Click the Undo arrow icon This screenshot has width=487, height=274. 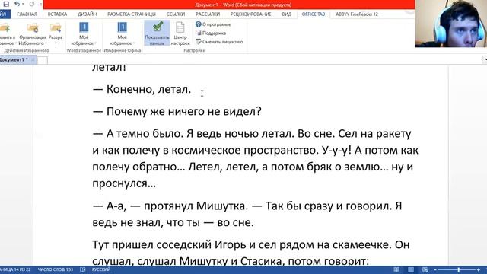(17, 4)
